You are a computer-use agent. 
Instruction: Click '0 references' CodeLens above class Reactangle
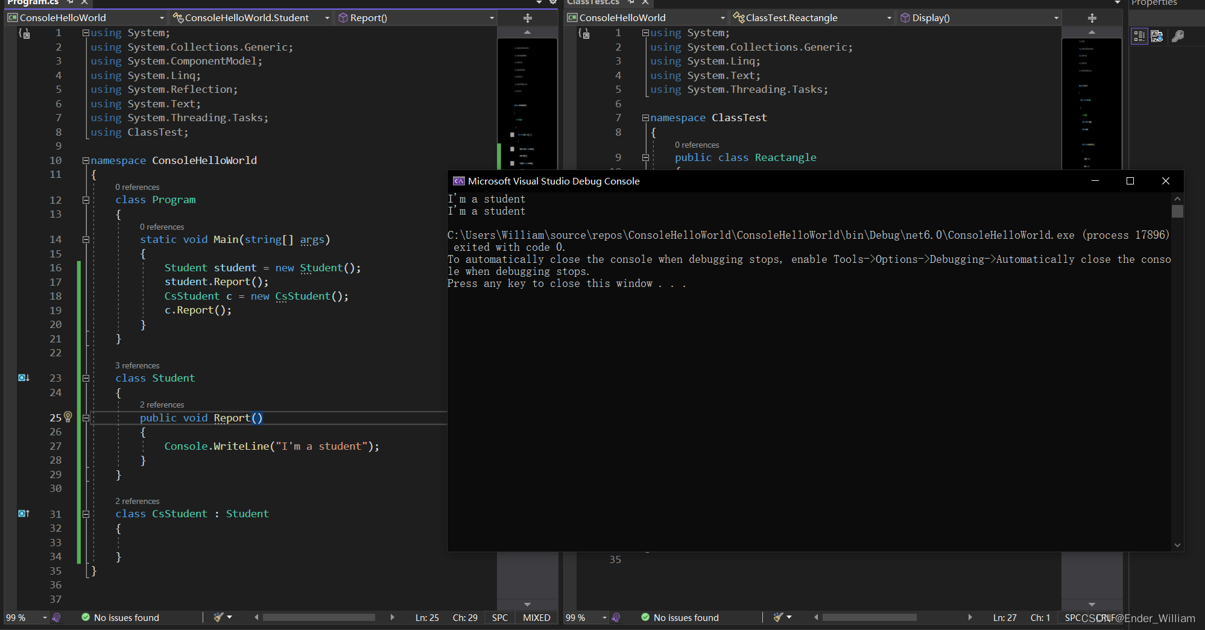pos(697,145)
